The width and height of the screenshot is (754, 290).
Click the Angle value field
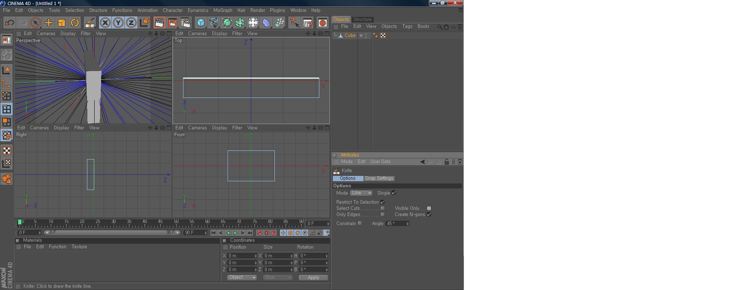[x=397, y=224]
